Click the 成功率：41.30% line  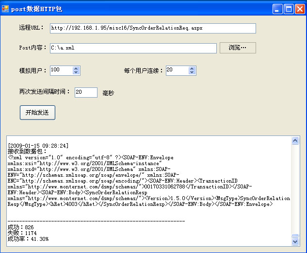click(28, 239)
